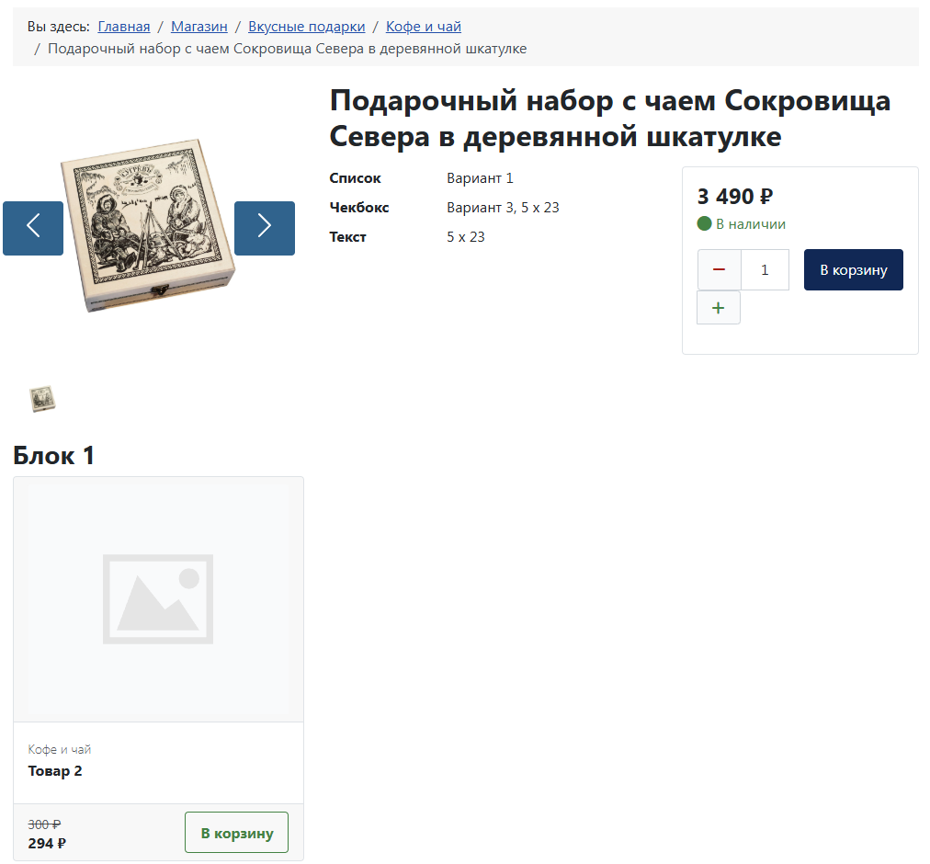Click the Блок 1 section heading
This screenshot has height=864, width=930.
pyautogui.click(x=54, y=456)
